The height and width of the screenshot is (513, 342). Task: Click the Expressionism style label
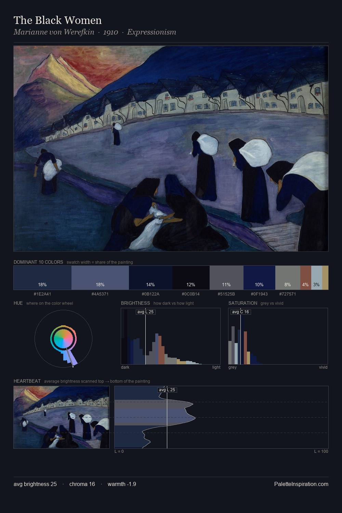click(x=152, y=32)
